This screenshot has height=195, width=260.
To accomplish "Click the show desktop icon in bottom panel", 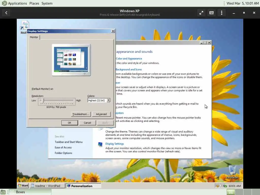I will (3, 192).
